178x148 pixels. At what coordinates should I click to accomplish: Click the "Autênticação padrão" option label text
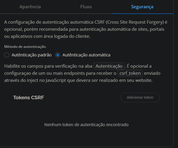[x=31, y=55]
